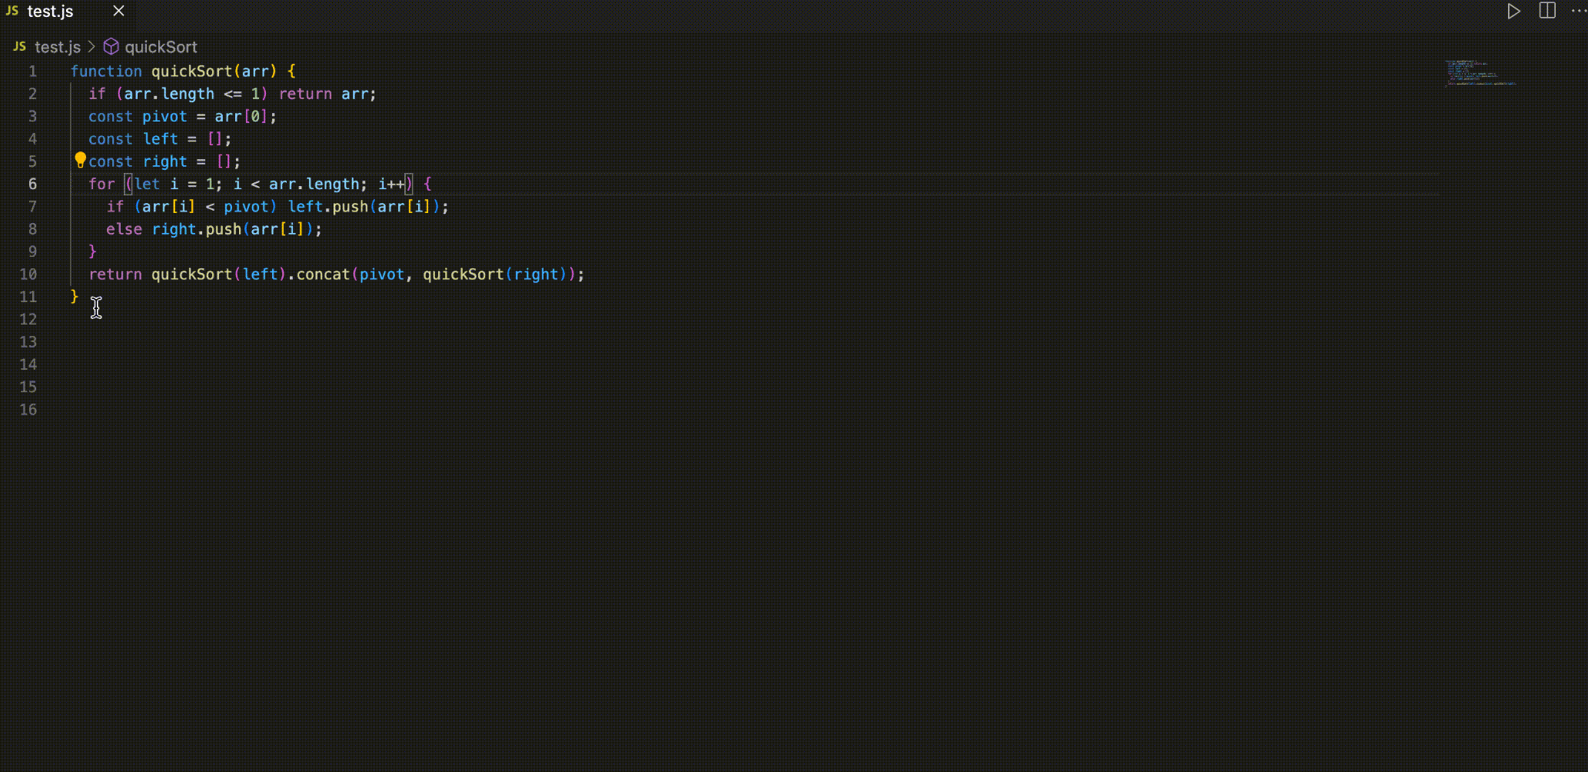The height and width of the screenshot is (772, 1588).
Task: Click the lightbulb code action icon
Action: point(80,160)
